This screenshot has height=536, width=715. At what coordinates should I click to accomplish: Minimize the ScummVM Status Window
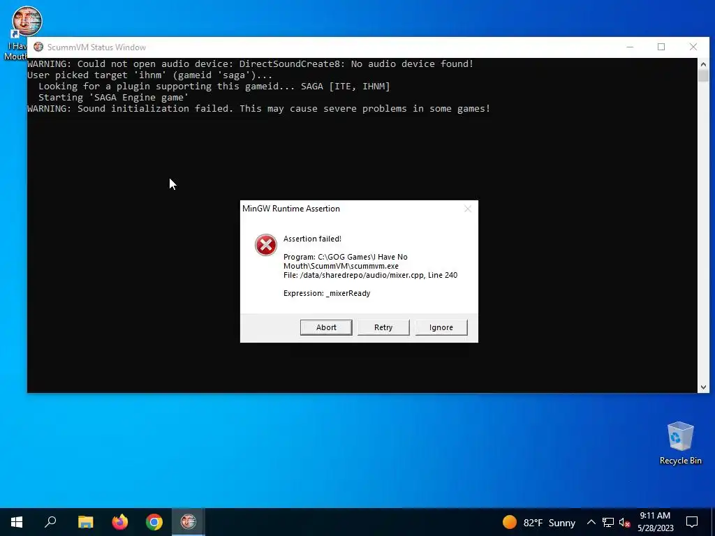click(630, 47)
